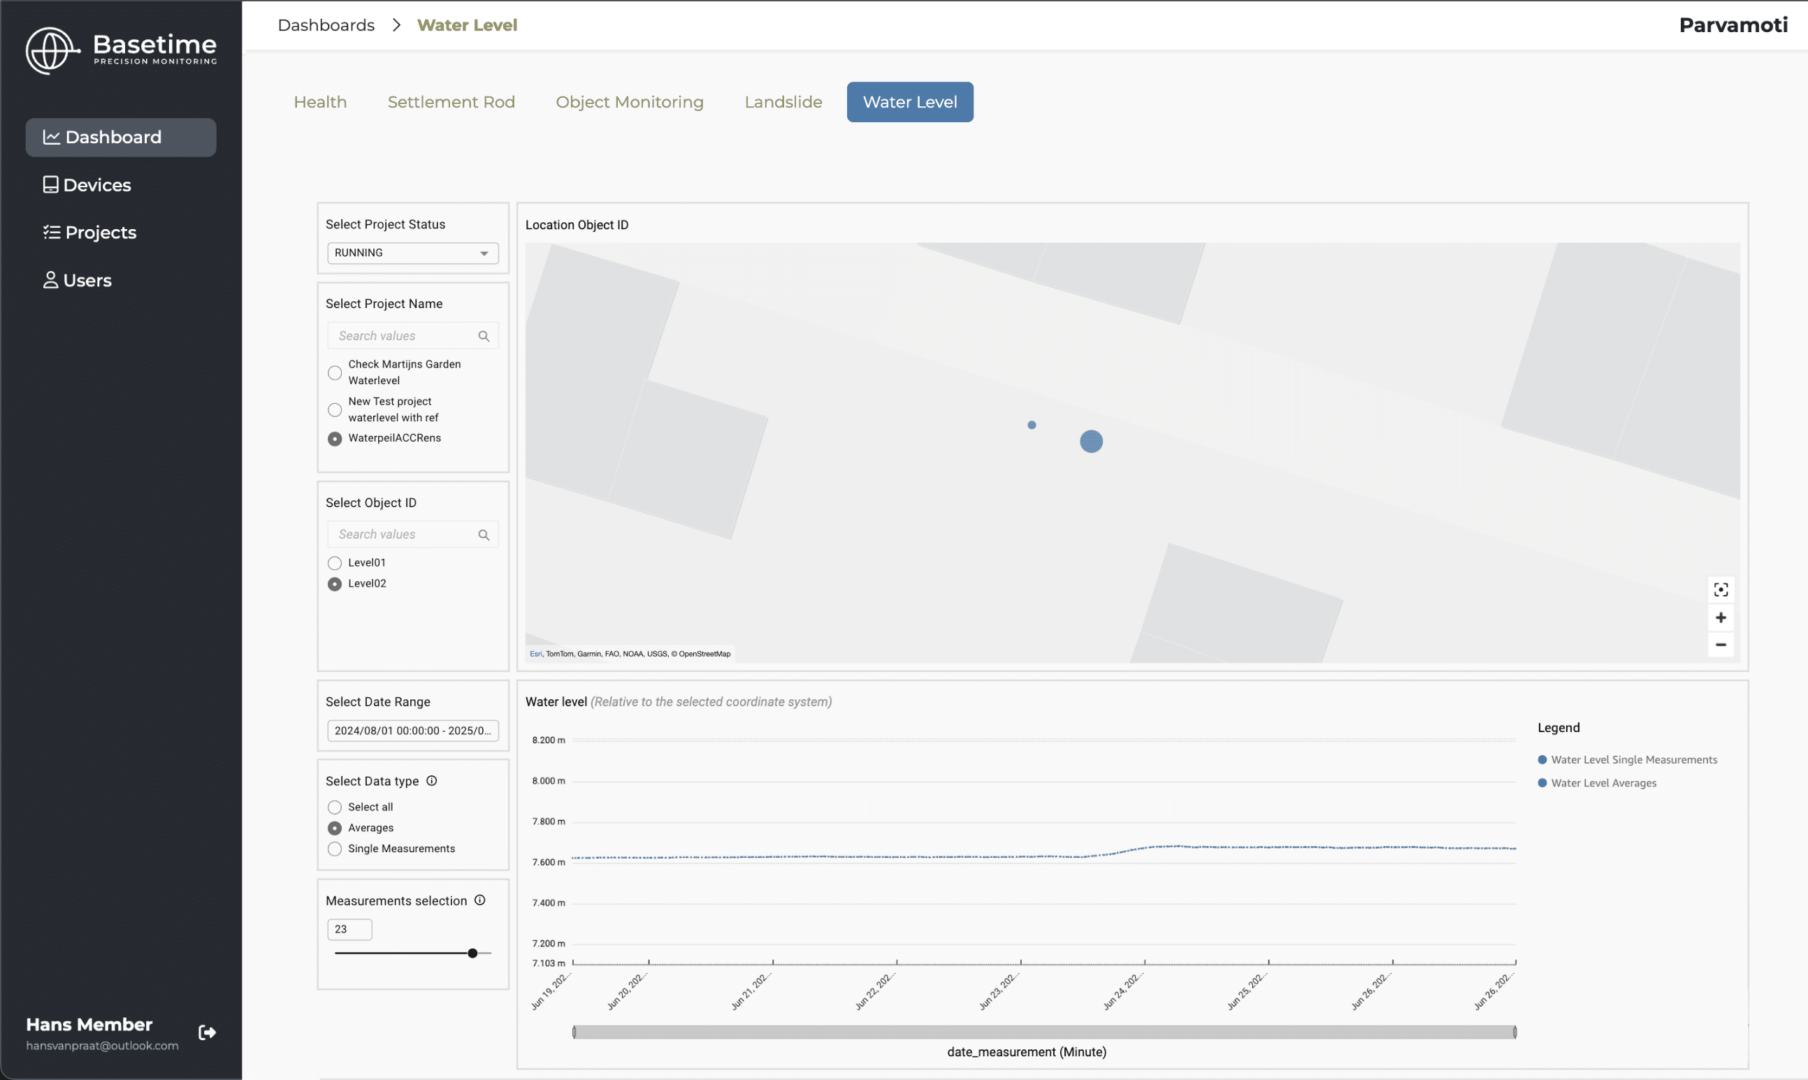This screenshot has height=1080, width=1808.
Task: Select Level01 object radio button
Action: coord(335,563)
